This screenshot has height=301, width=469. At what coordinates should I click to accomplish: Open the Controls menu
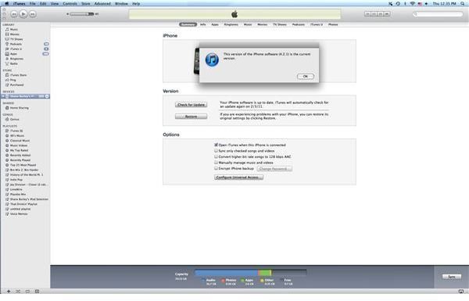[x=70, y=4]
